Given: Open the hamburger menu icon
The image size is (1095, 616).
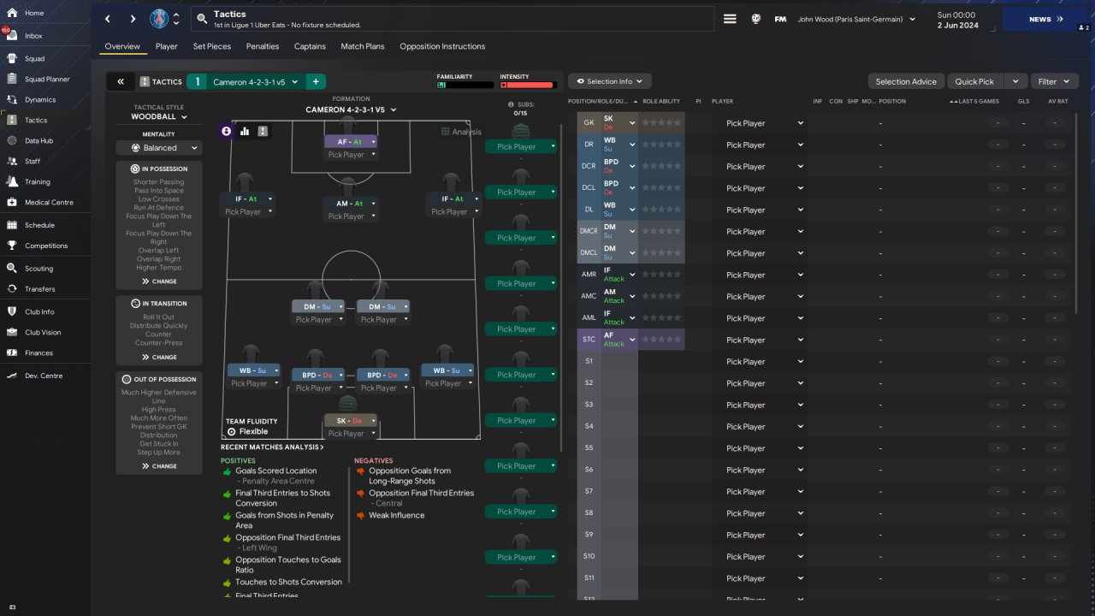Looking at the screenshot, I should coord(730,19).
